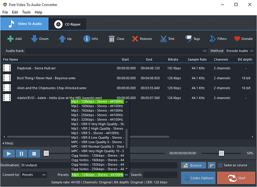
Task: Open audio Filters
Action: pyautogui.click(x=213, y=39)
